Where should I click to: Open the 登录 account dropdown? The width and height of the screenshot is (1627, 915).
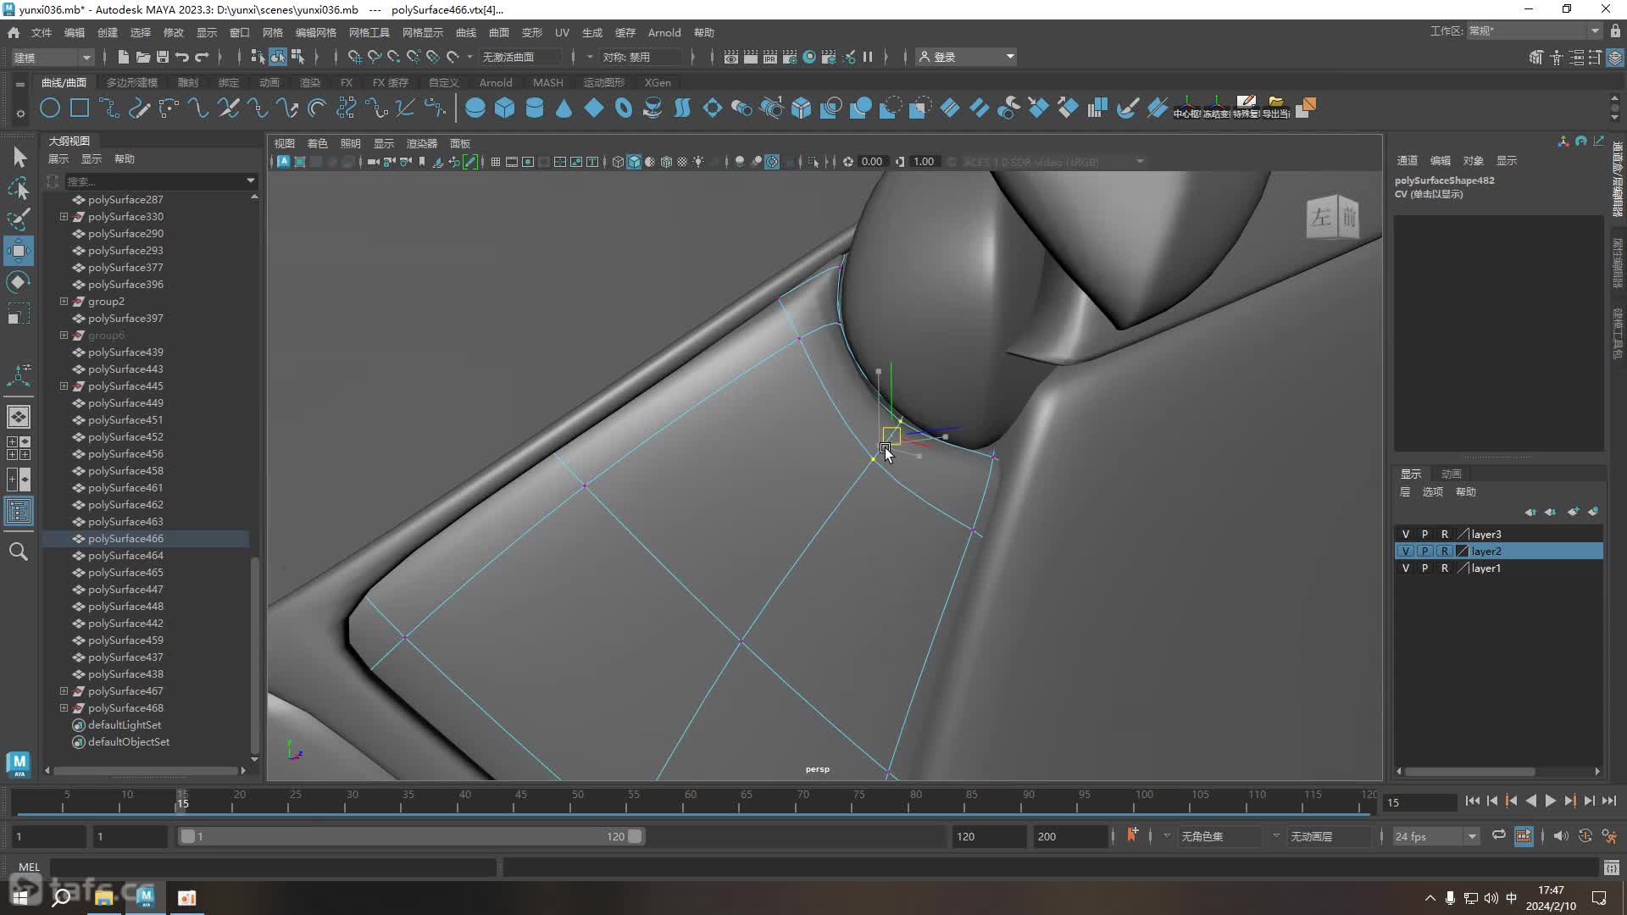(x=968, y=57)
